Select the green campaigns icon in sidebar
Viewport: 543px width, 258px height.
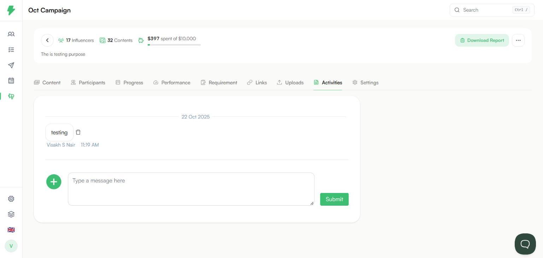pyautogui.click(x=11, y=96)
